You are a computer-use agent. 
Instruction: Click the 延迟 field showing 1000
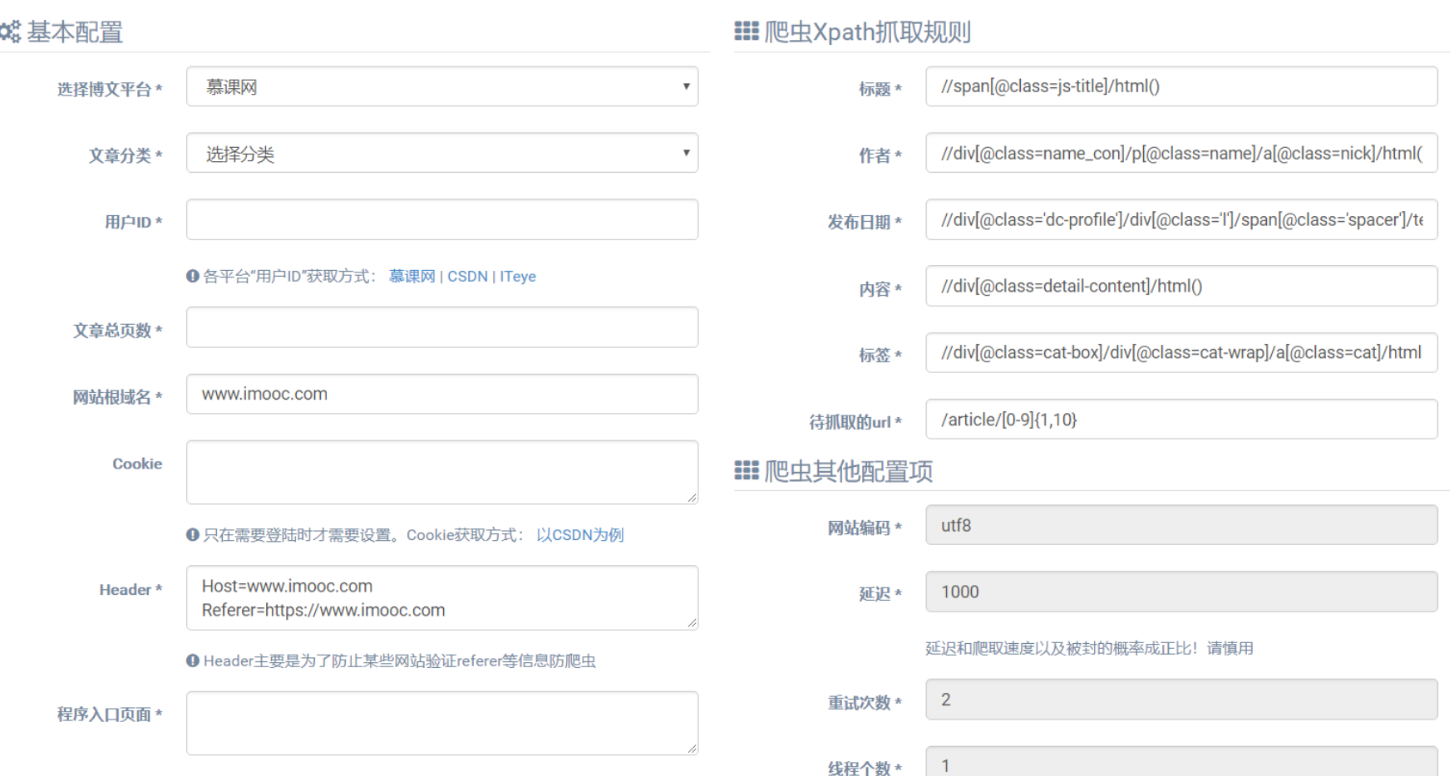[x=1181, y=592]
